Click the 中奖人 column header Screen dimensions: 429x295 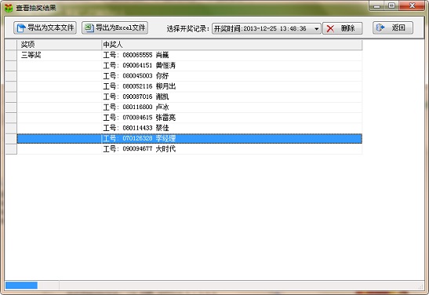(231, 45)
